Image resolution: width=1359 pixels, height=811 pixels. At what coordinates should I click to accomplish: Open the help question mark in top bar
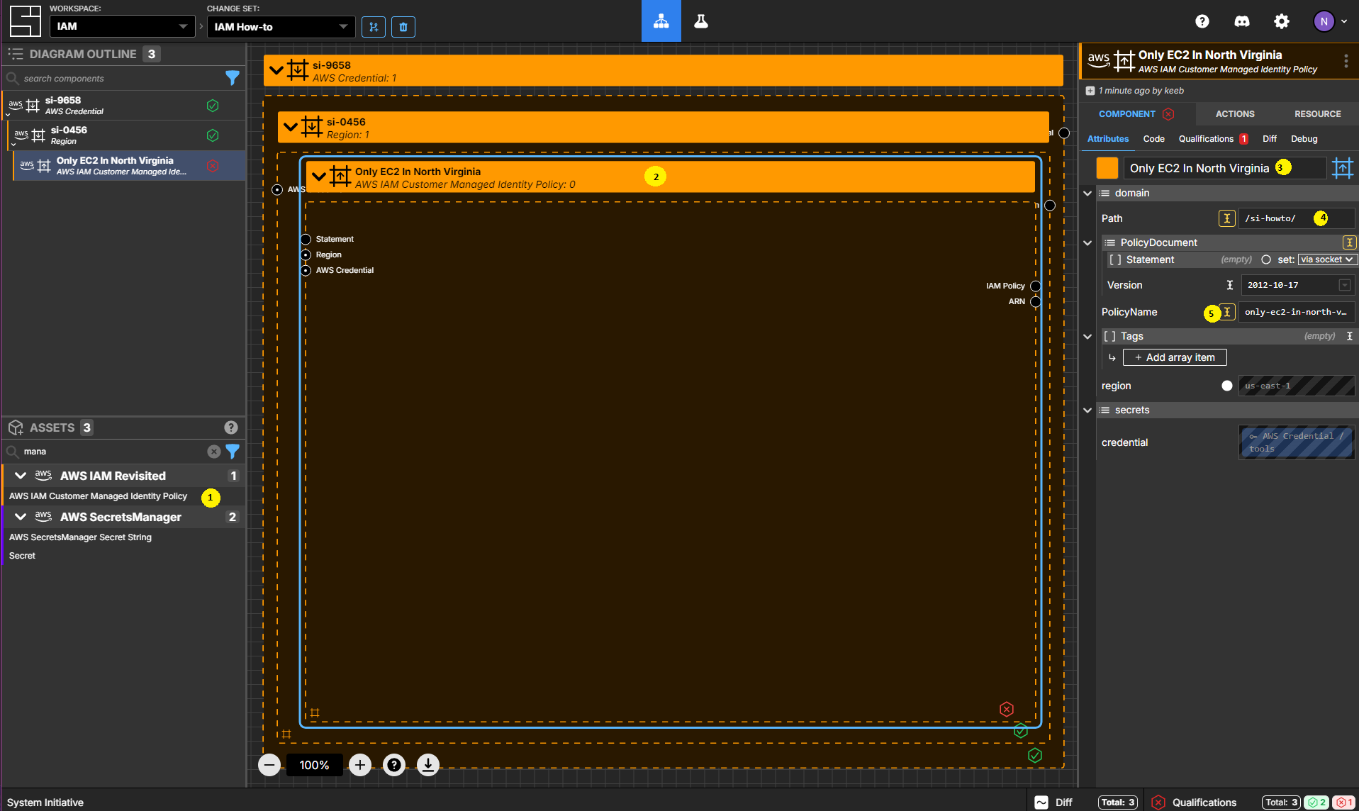click(1202, 21)
